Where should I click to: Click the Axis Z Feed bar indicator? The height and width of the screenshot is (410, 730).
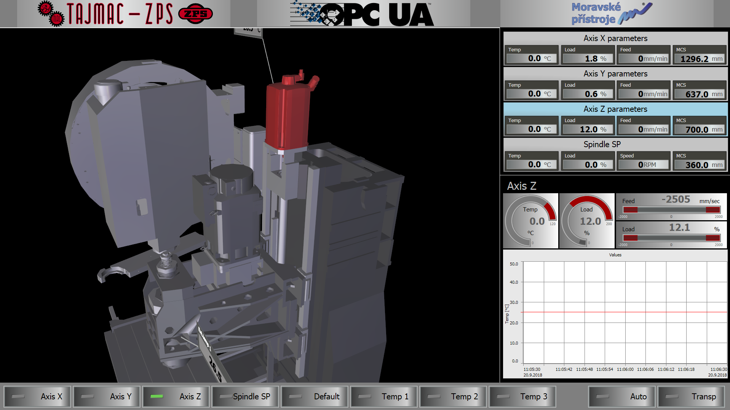(x=671, y=210)
